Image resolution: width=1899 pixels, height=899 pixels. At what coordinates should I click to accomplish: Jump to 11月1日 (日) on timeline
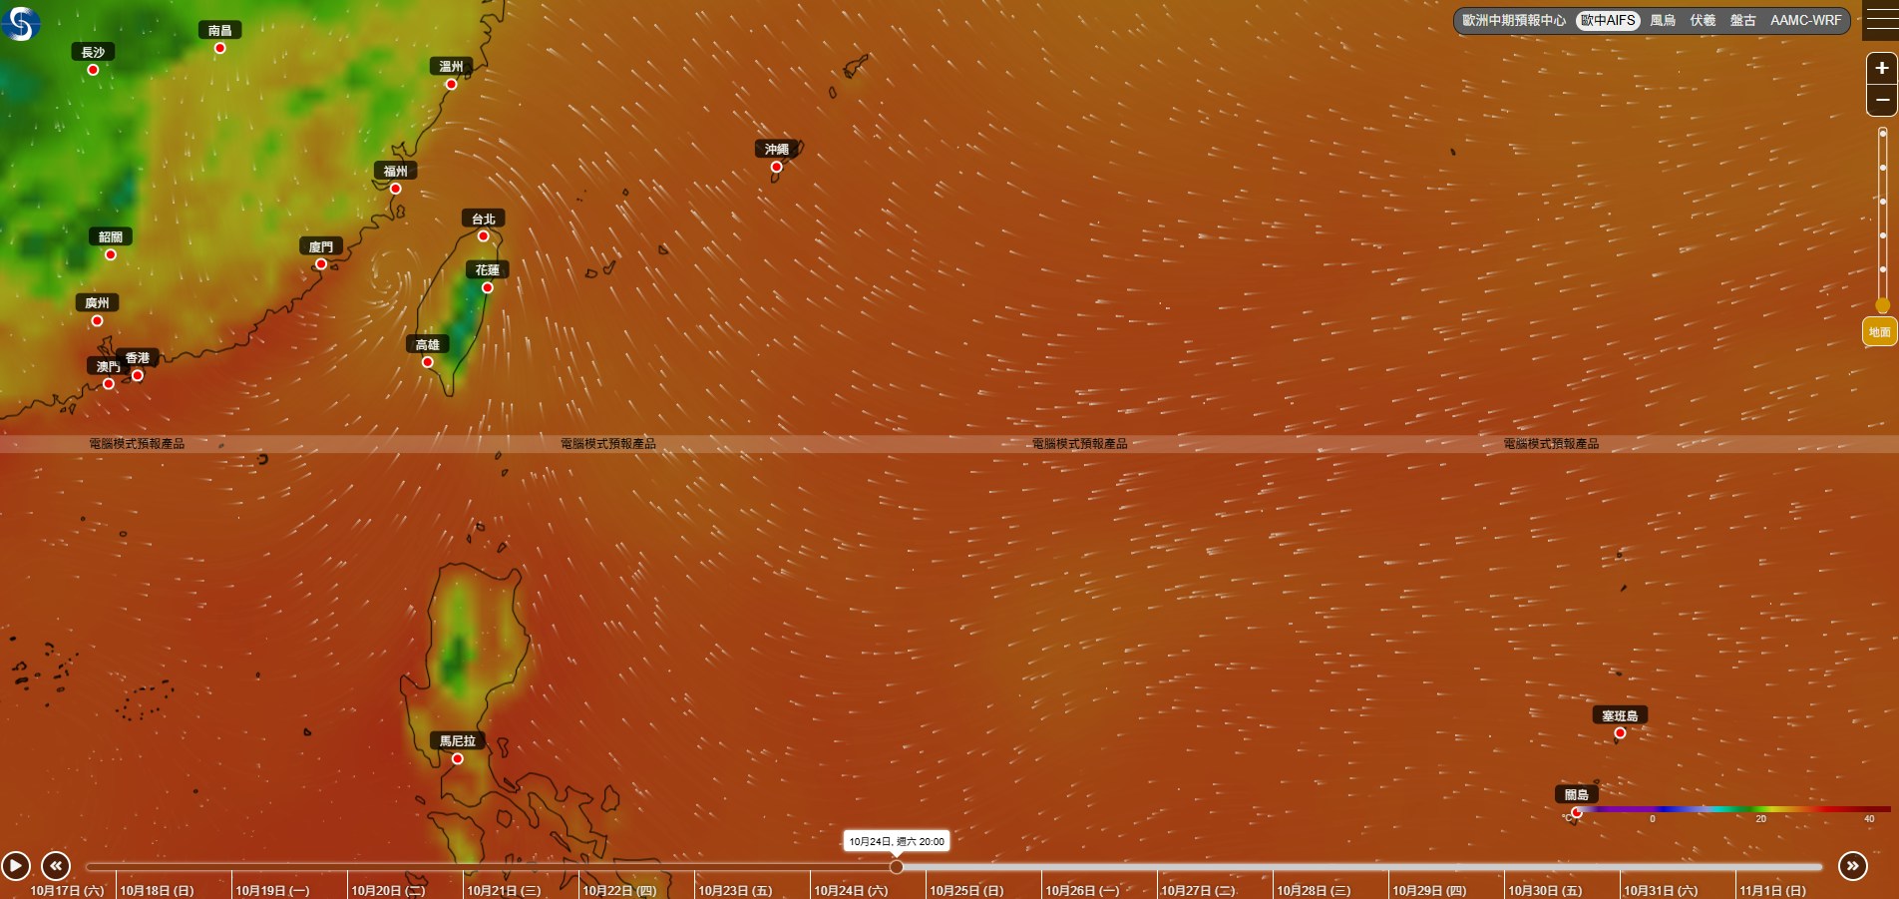(1772, 890)
